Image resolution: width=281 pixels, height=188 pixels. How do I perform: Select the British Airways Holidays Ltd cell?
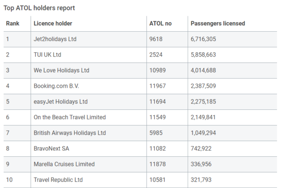[x=69, y=133]
